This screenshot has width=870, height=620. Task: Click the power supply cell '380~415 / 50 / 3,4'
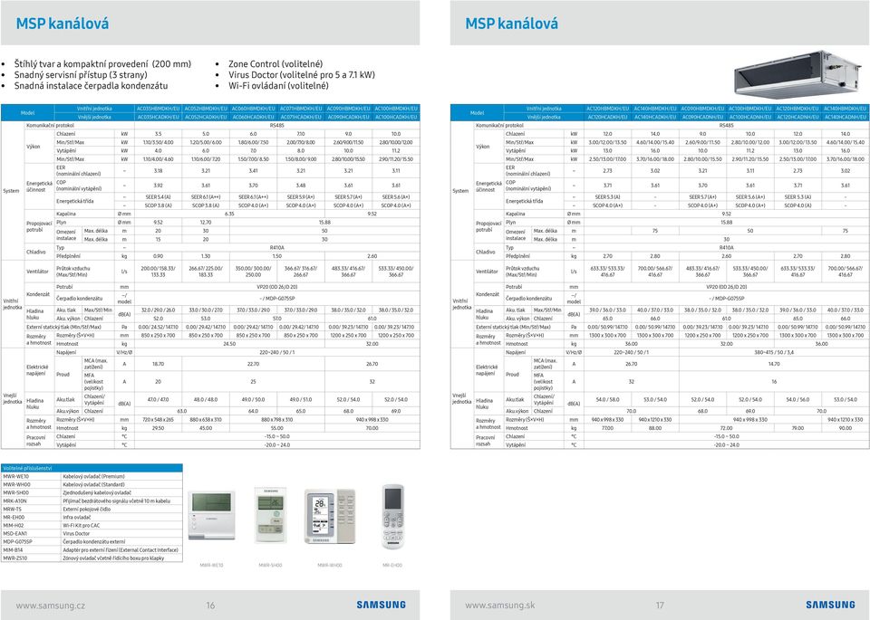[774, 352]
